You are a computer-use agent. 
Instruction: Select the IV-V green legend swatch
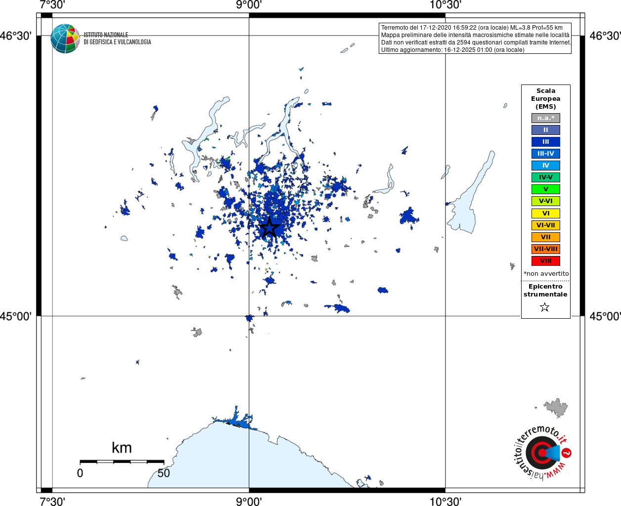pos(546,177)
